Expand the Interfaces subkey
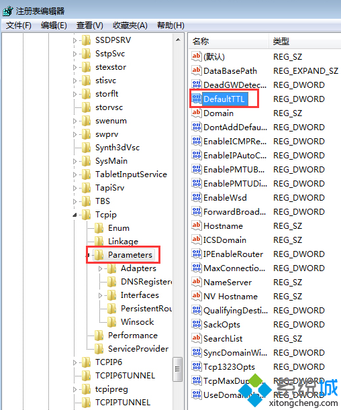Viewport: 341px width, 410px height. point(100,295)
